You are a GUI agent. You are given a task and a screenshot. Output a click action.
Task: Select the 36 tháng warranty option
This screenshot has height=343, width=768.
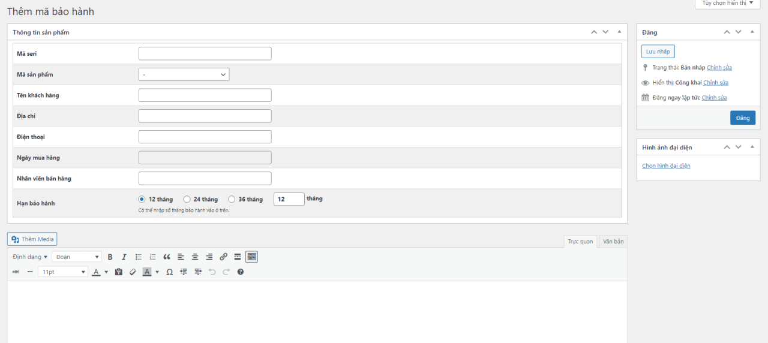232,199
